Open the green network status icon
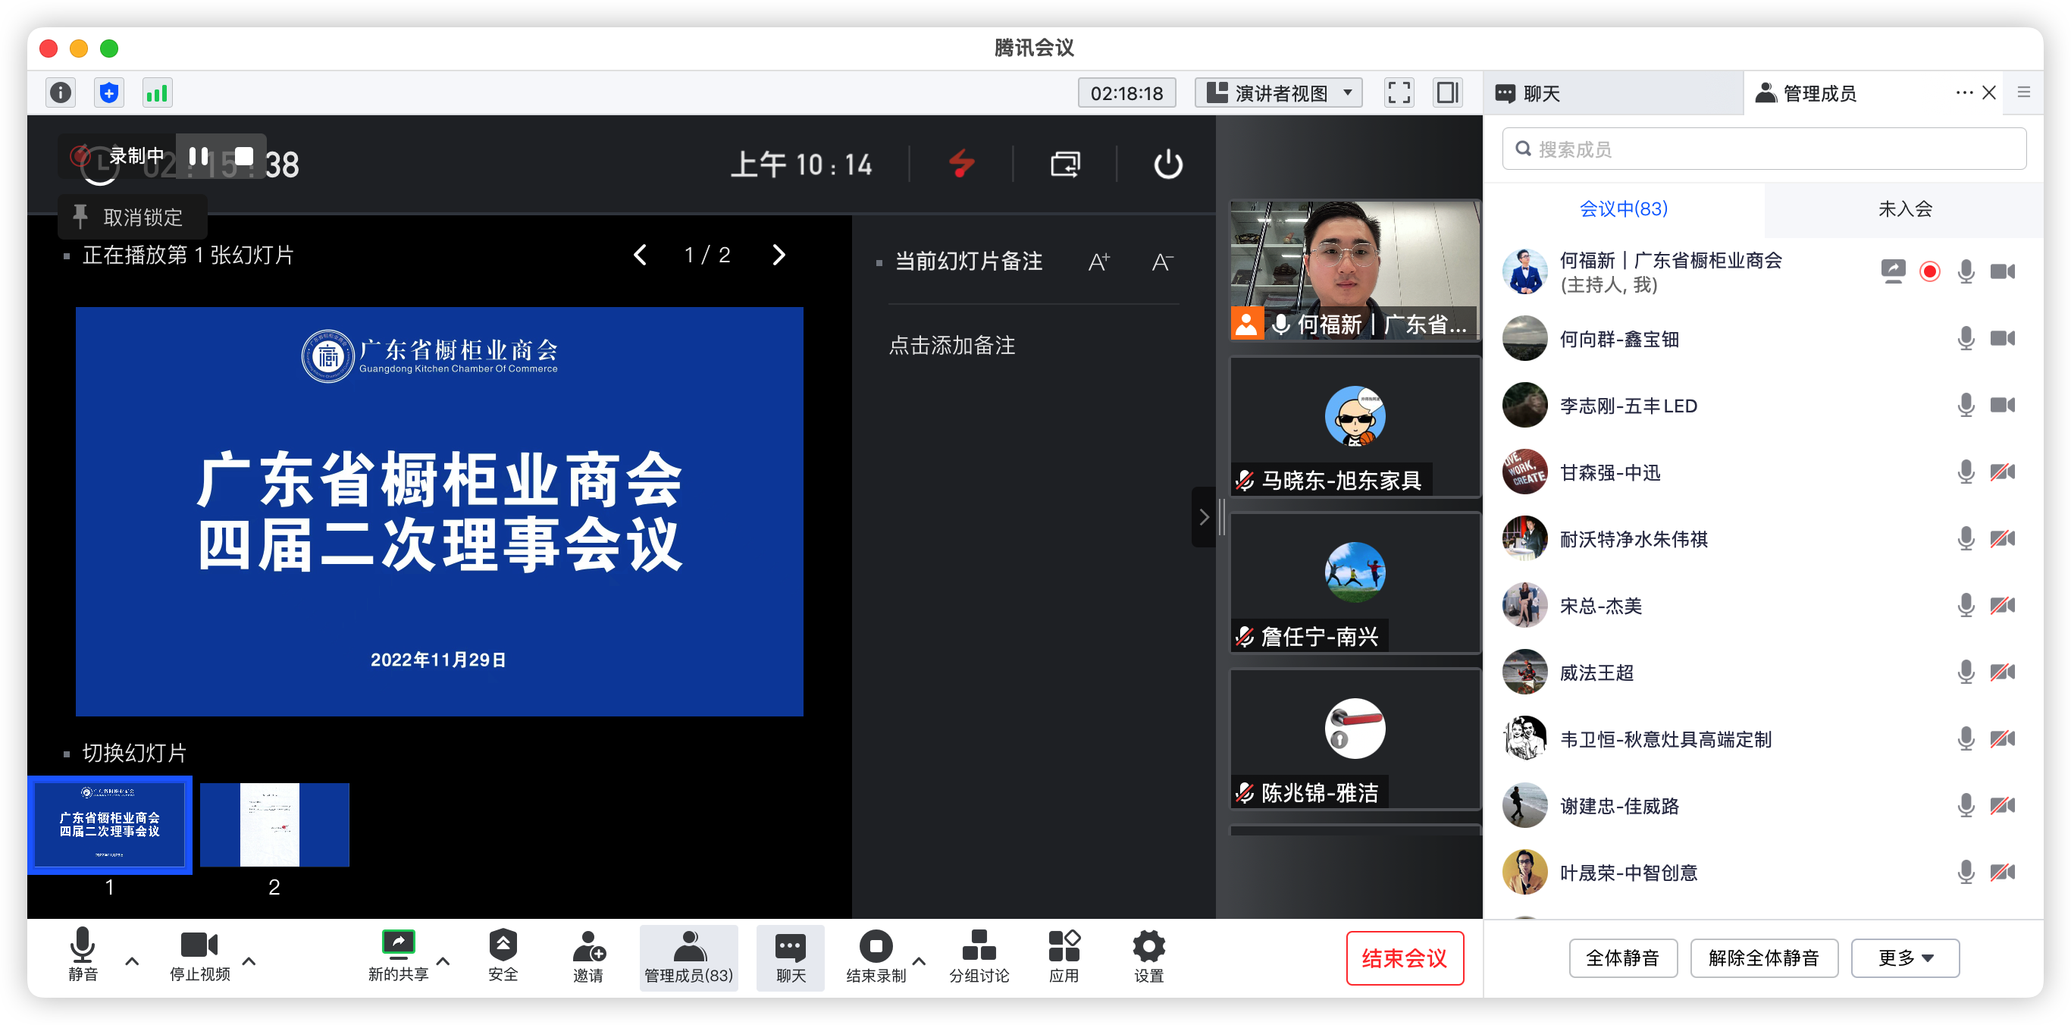This screenshot has height=1025, width=2071. click(x=157, y=93)
